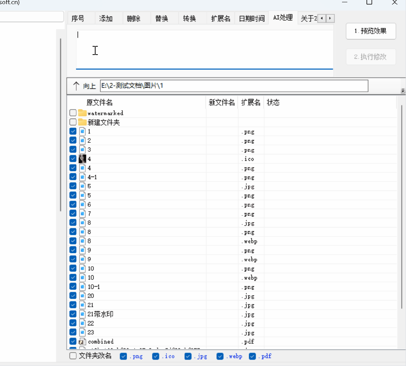This screenshot has height=366, width=406.
Task: Click the file icon beside 23.jpg
Action: (82, 332)
